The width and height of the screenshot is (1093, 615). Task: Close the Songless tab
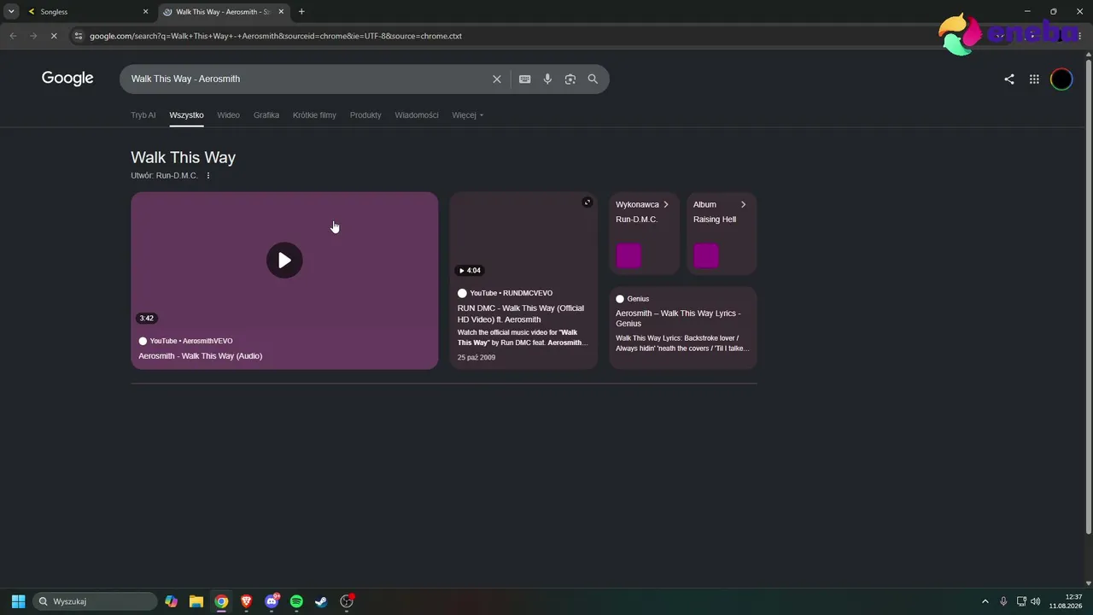145,12
